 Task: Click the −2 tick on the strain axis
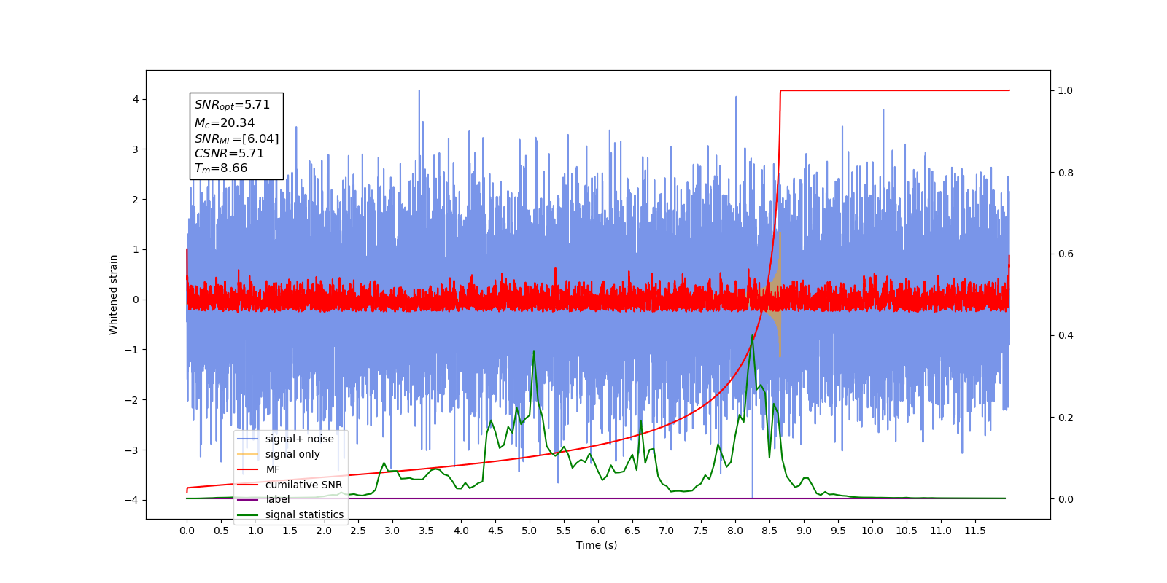click(132, 400)
